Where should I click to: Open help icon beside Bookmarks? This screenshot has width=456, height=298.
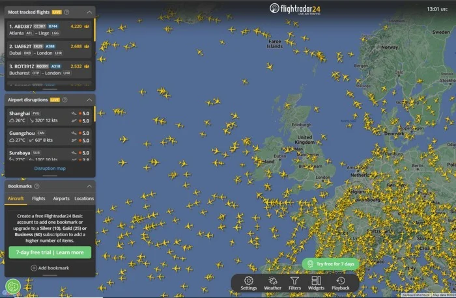[37, 186]
